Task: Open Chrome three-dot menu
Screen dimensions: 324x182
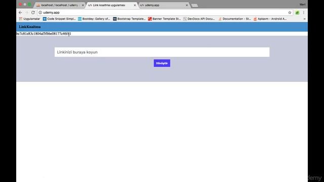Action: click(304, 13)
